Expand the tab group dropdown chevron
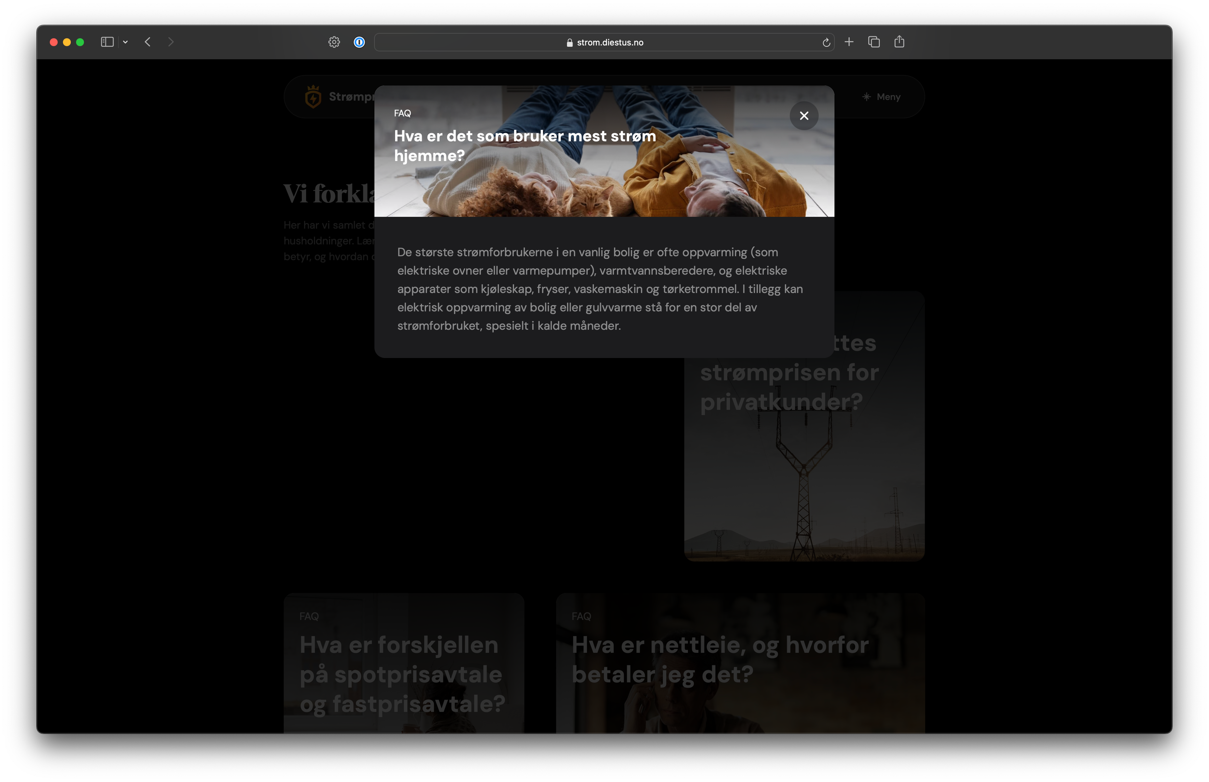 [126, 42]
